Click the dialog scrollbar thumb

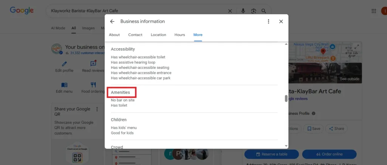pos(286,98)
